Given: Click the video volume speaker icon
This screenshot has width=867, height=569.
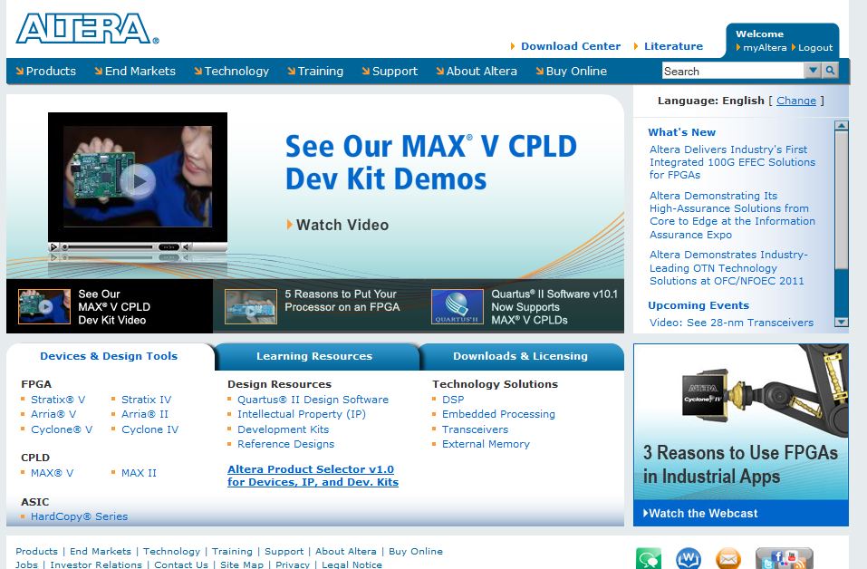Looking at the screenshot, I should 187,247.
